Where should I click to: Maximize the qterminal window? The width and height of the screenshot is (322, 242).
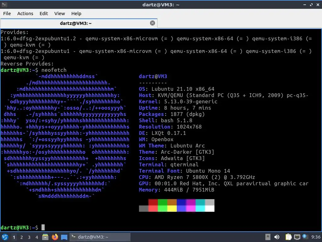tap(311, 4)
